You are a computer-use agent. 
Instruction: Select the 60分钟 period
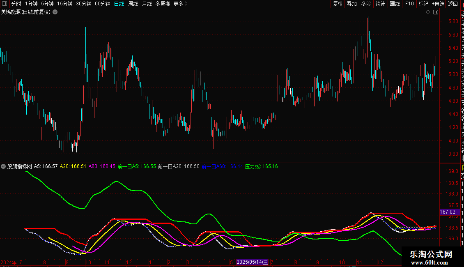click(x=103, y=4)
